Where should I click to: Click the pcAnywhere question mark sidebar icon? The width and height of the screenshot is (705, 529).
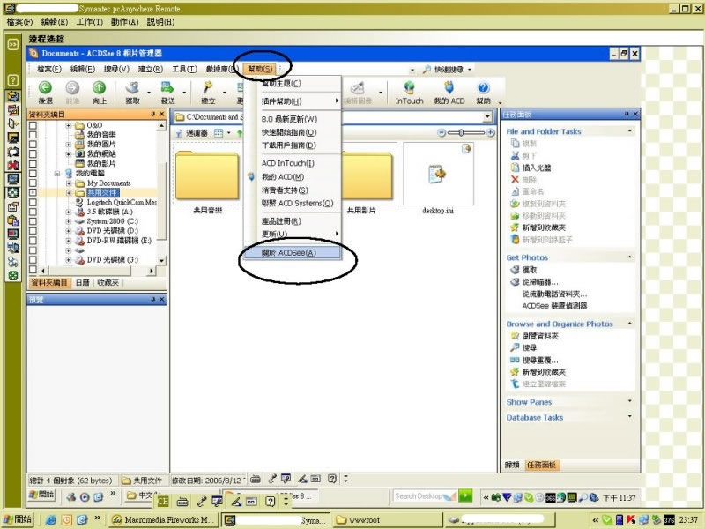[x=13, y=80]
